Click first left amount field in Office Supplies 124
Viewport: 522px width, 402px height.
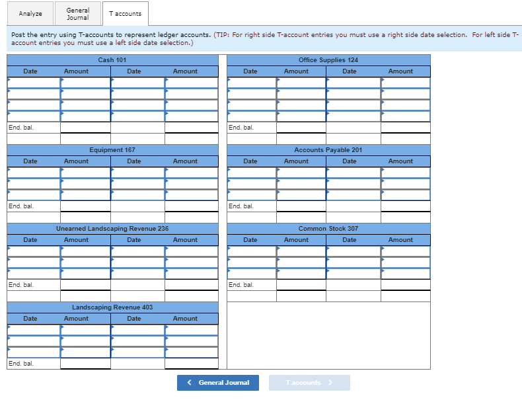click(301, 83)
